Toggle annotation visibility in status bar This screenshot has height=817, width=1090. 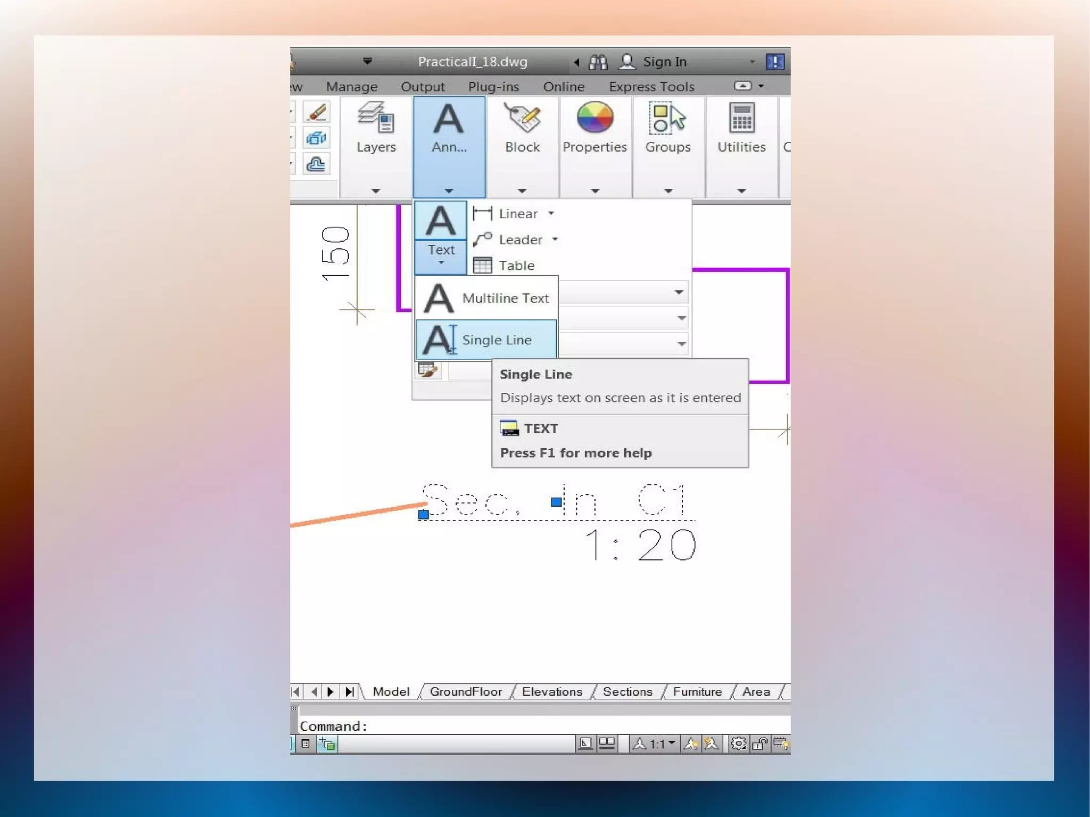[691, 744]
